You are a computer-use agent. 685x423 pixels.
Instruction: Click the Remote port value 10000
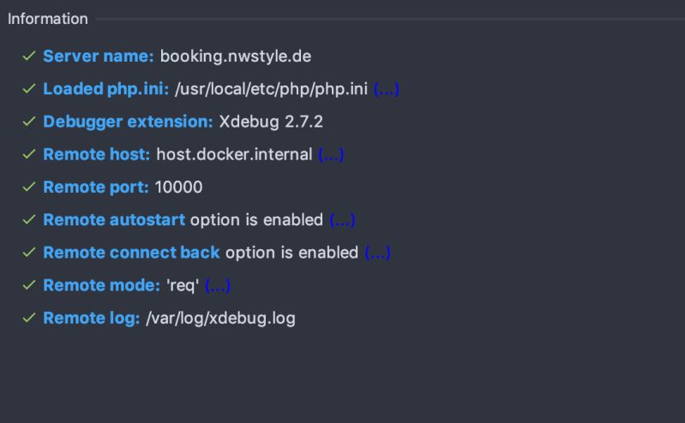(x=178, y=187)
